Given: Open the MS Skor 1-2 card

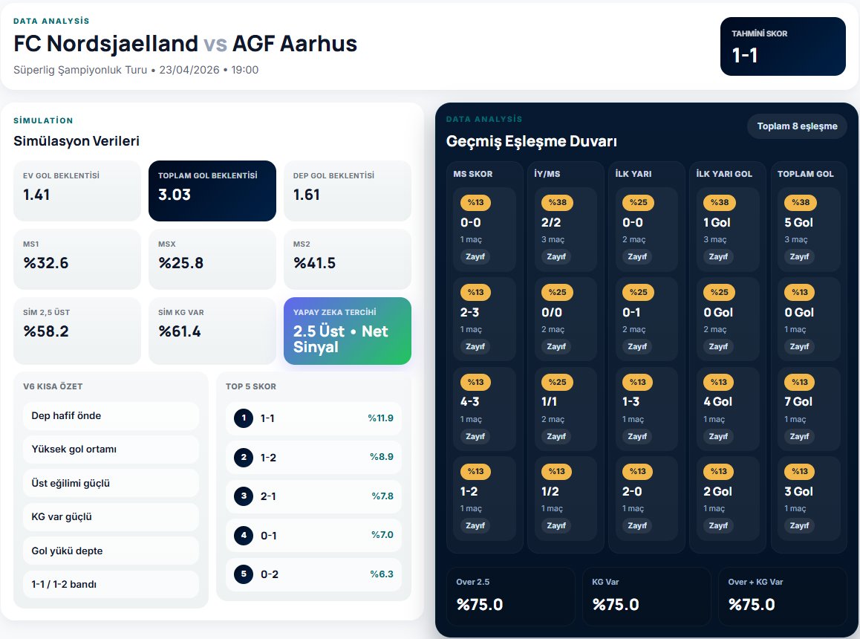Looking at the screenshot, I should pyautogui.click(x=484, y=499).
